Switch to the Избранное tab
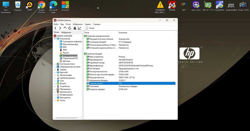 (x=66, y=32)
